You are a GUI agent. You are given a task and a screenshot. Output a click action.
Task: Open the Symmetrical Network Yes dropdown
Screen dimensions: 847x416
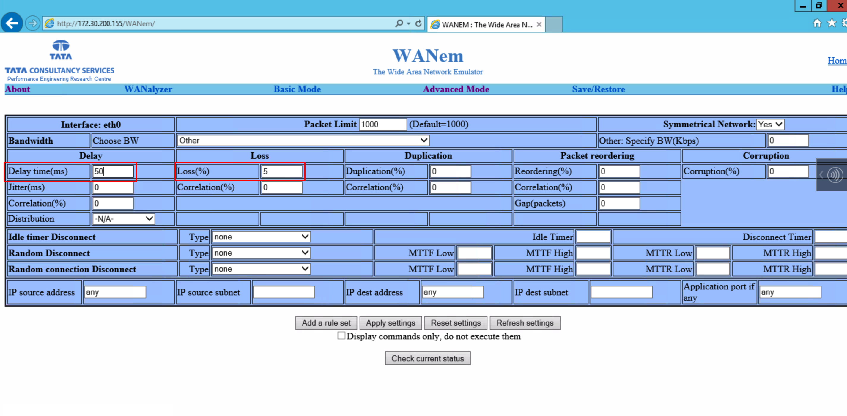tap(770, 124)
